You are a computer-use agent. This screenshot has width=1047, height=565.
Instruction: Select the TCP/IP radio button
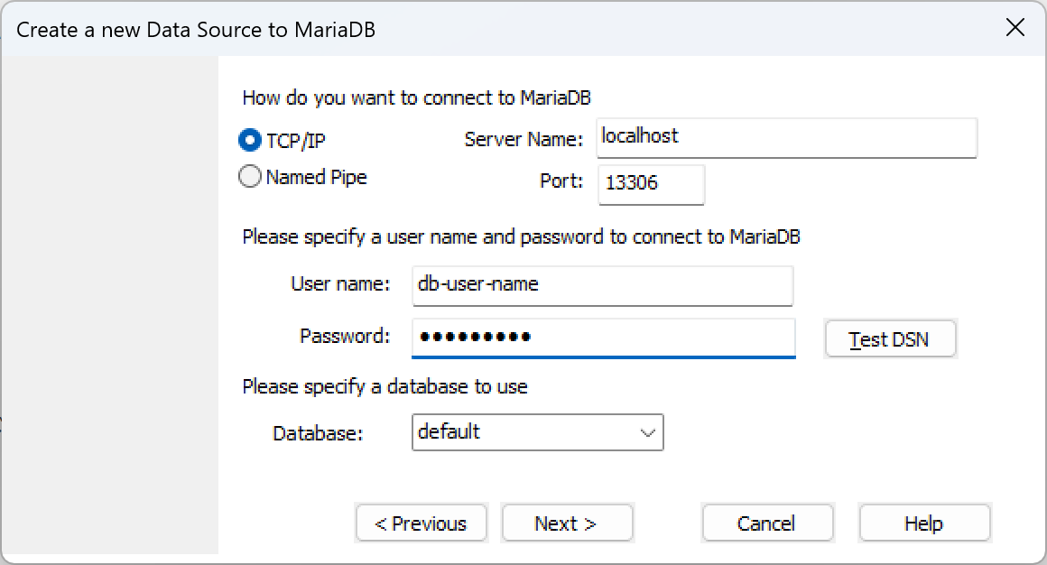(x=249, y=141)
